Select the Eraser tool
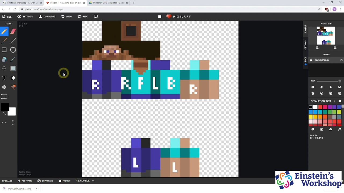 (13, 31)
